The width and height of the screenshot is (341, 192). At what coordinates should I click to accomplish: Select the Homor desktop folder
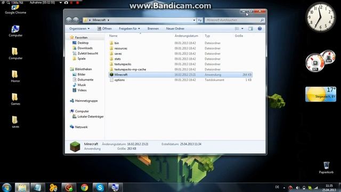[x=15, y=76]
